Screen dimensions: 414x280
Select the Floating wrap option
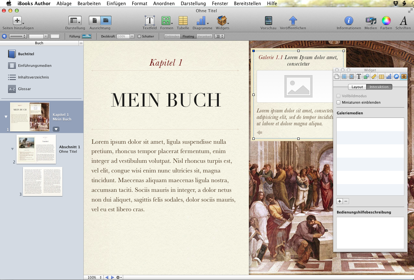click(188, 36)
